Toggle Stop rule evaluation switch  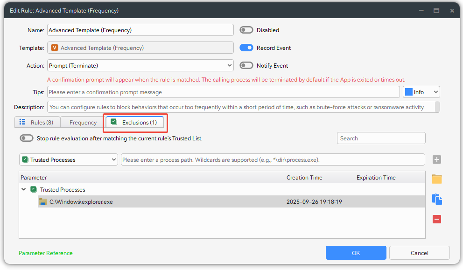(27, 138)
